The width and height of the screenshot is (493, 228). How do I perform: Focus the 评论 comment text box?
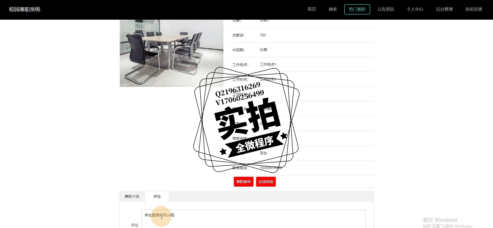point(254,219)
